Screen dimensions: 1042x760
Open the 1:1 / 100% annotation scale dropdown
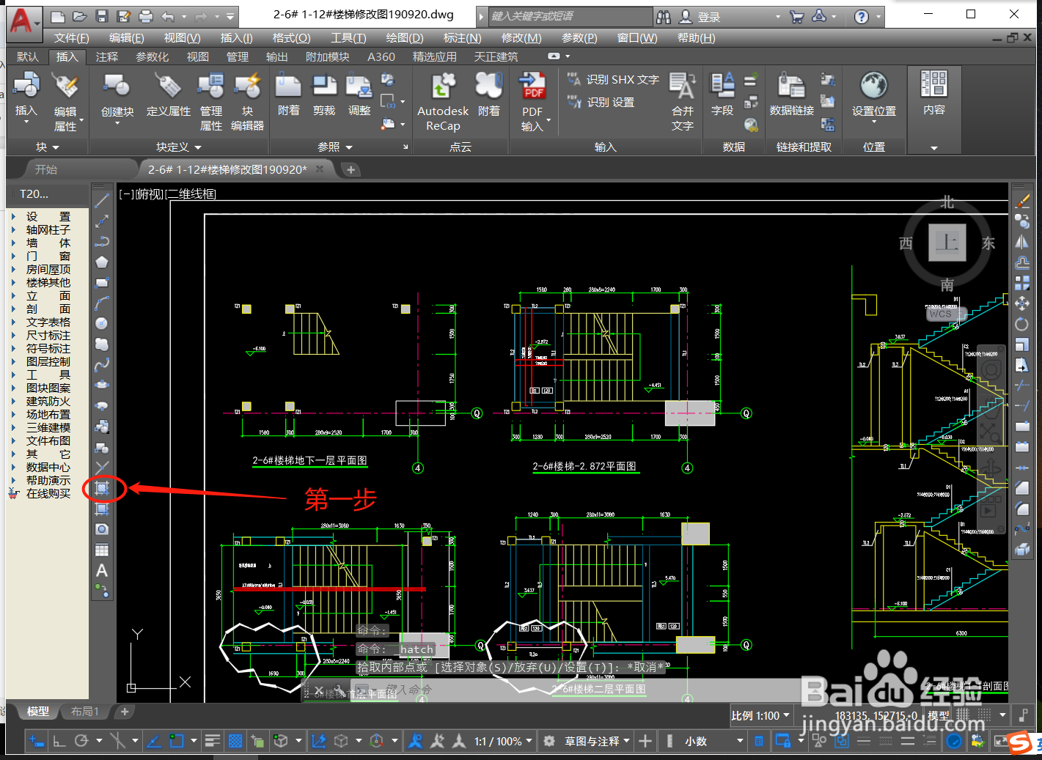(x=503, y=742)
